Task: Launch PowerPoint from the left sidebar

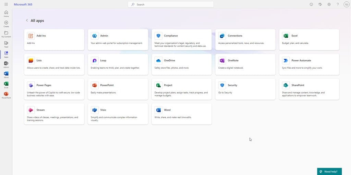Action: click(6, 95)
